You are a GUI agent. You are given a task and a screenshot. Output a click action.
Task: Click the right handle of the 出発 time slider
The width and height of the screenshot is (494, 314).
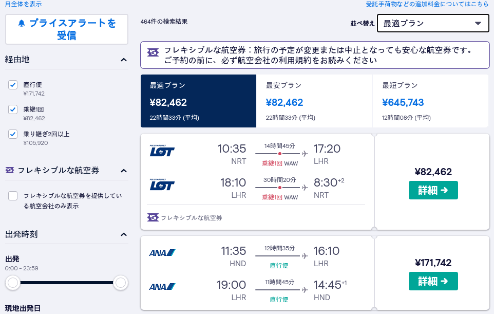(120, 283)
